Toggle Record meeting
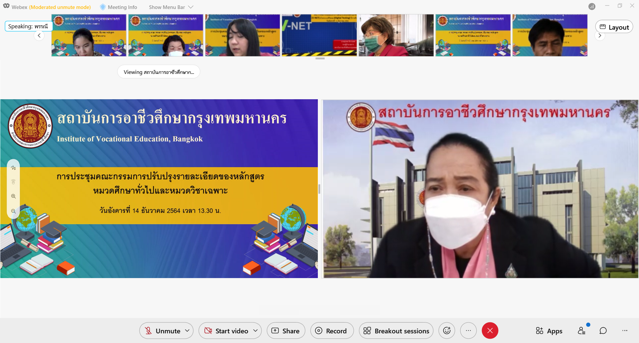 pos(332,331)
